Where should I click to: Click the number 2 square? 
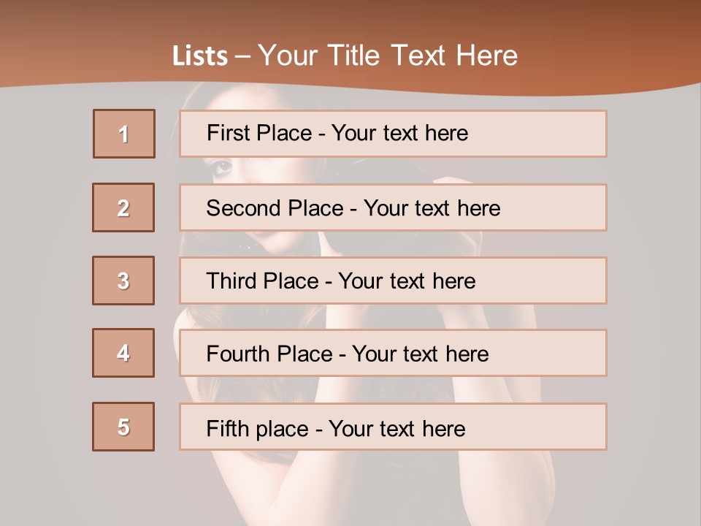tap(123, 207)
